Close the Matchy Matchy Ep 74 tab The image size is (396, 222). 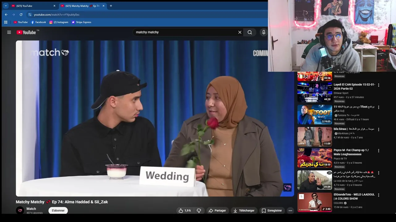[103, 6]
